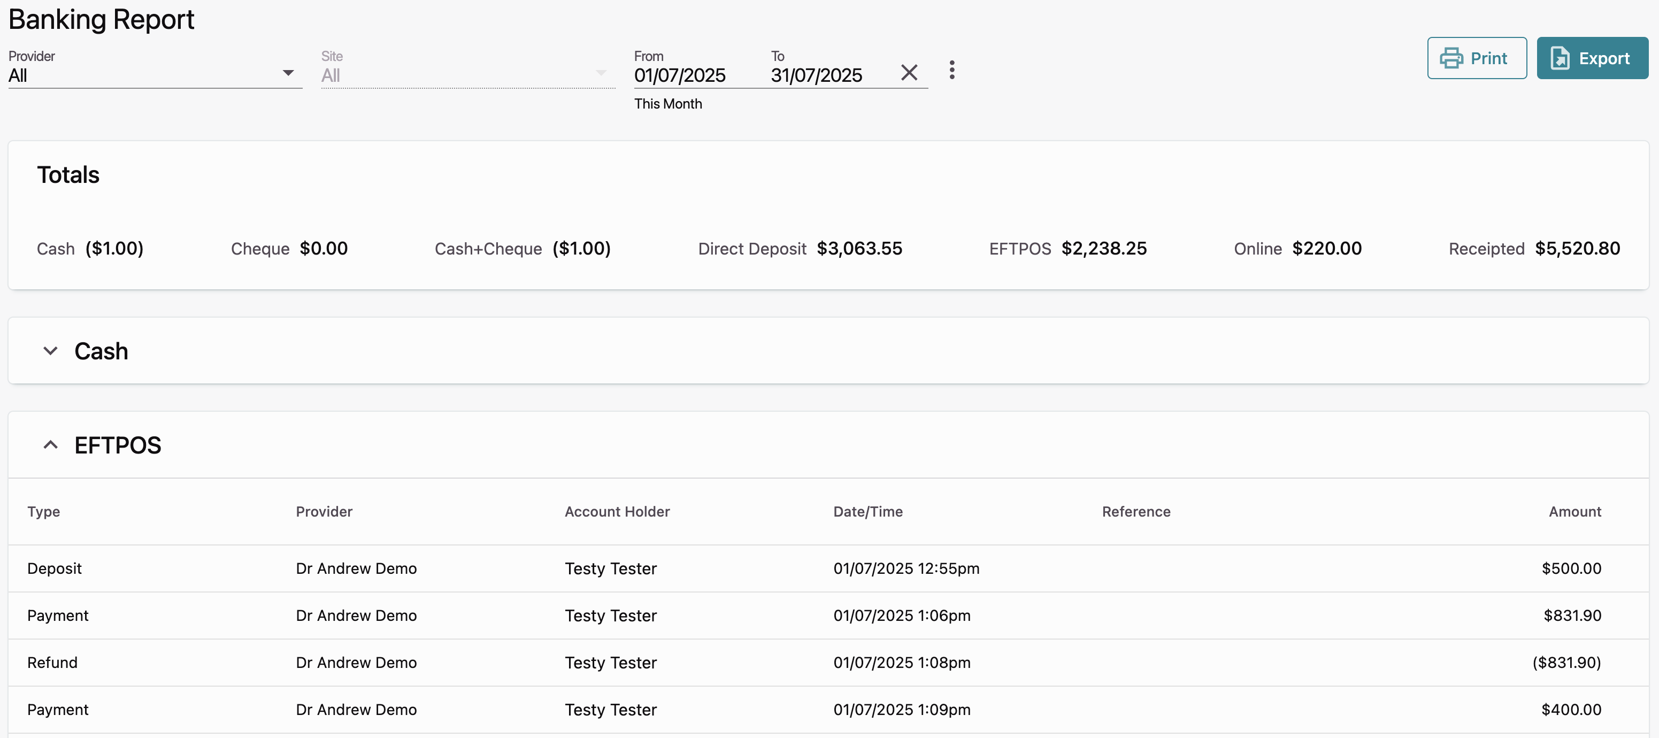Clear the date range with X icon
Screen dimensions: 1659x738
909,72
